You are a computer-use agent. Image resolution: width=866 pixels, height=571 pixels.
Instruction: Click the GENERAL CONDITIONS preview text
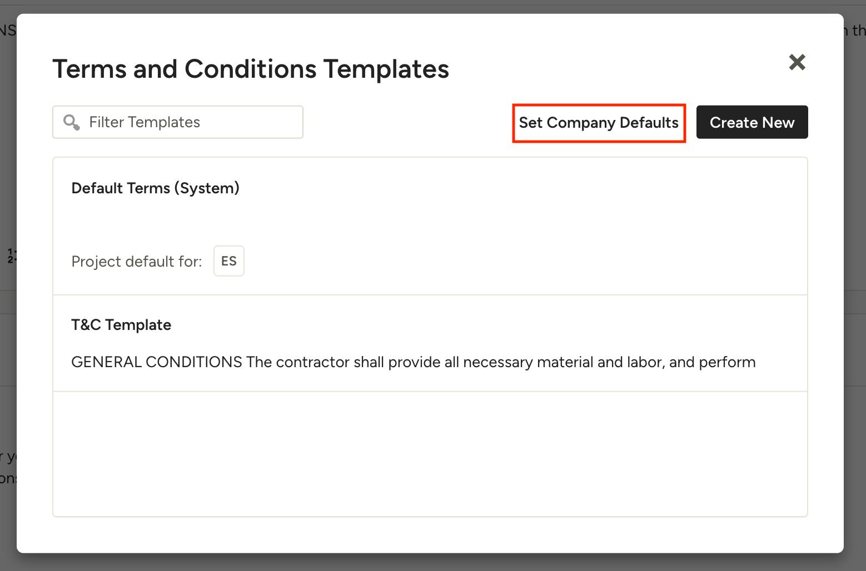pos(157,362)
